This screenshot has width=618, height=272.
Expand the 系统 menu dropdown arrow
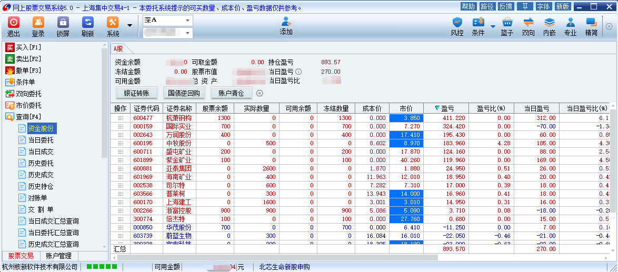tap(129, 25)
